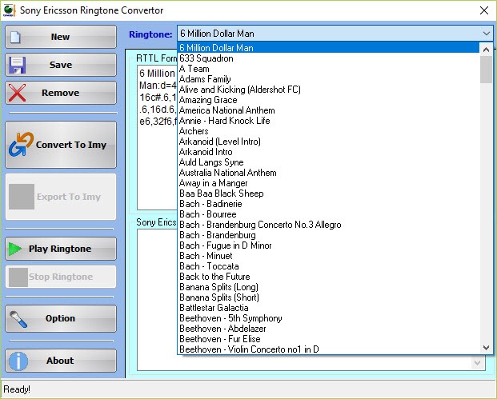Select 'Alive and Kicking (Aldershot FC)'
This screenshot has height=399, width=497.
coord(328,90)
